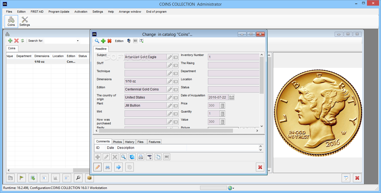Select the Headline tab
This screenshot has height=193, width=381.
[101, 49]
